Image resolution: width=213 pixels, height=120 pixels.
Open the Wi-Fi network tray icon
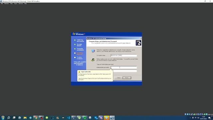click(196, 118)
